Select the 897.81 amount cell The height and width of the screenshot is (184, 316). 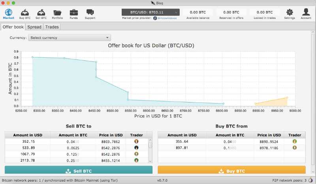tap(182, 148)
